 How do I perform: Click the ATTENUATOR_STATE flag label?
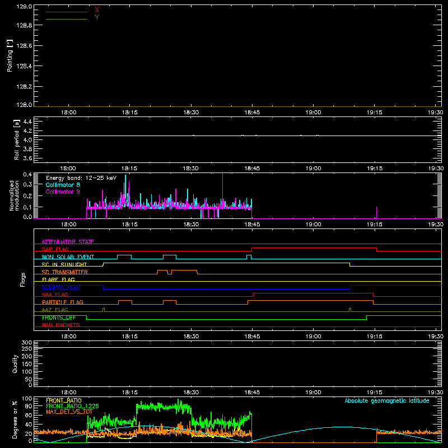click(68, 242)
